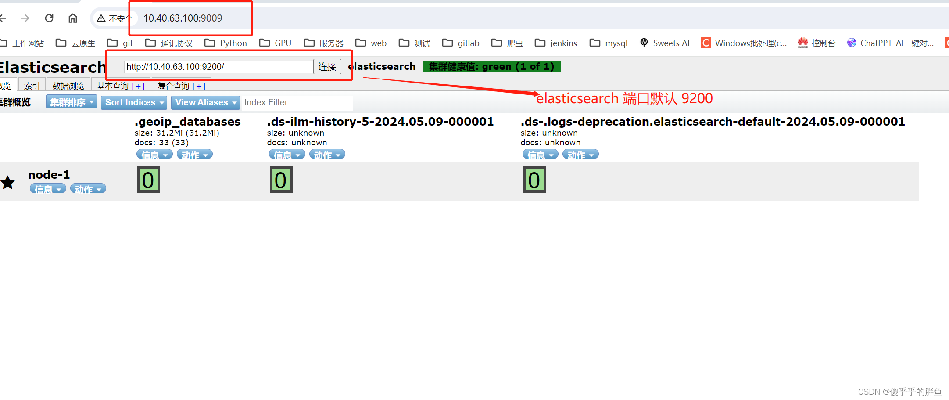Open the 云原生 bookmark folder

pos(75,43)
